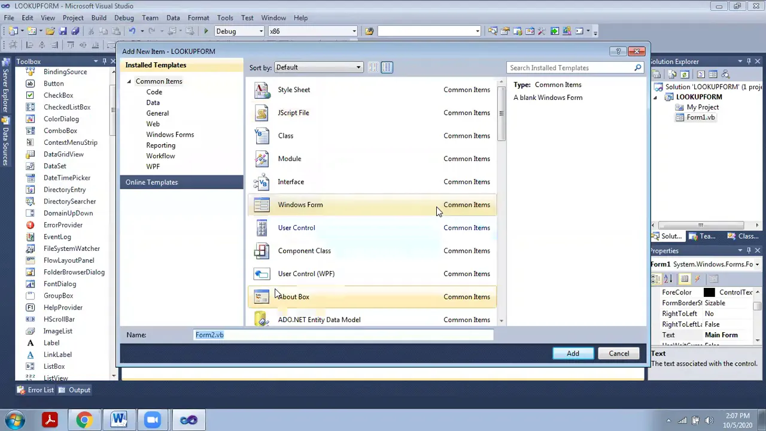Pick the User Control template icon
This screenshot has height=431, width=766.
262,228
